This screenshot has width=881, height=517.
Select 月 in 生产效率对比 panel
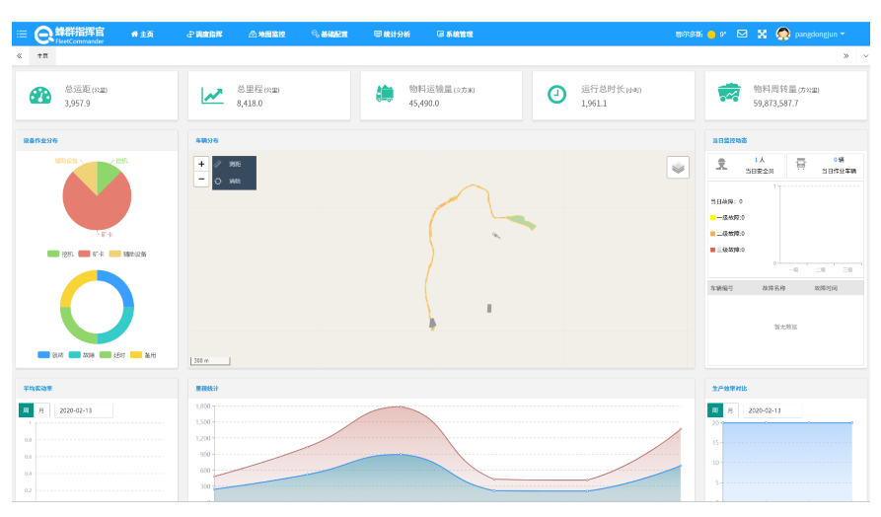tap(730, 410)
